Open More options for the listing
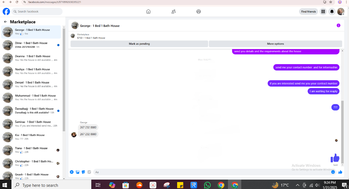The image size is (349, 189). (275, 44)
